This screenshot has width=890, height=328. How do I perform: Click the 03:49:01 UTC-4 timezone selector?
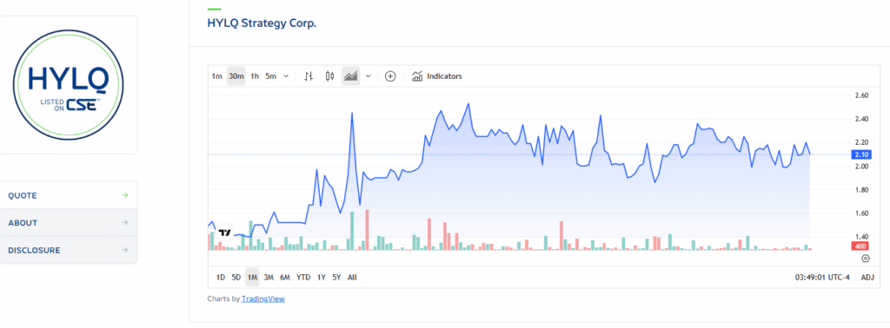822,278
